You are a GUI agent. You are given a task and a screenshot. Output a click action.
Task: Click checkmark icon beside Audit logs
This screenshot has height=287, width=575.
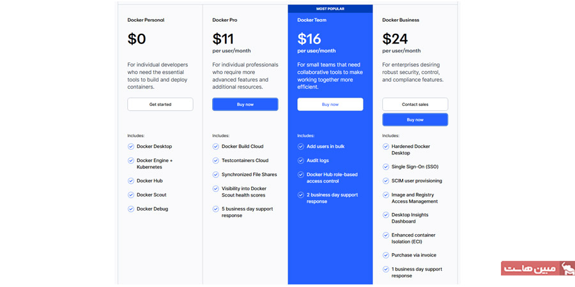click(301, 161)
